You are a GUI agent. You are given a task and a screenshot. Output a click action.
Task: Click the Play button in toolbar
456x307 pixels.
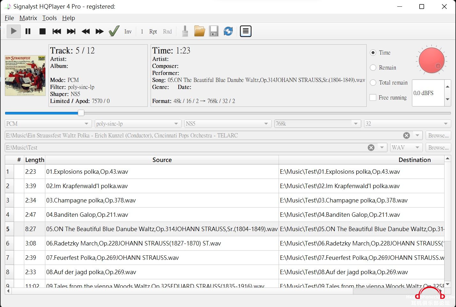pyautogui.click(x=14, y=31)
